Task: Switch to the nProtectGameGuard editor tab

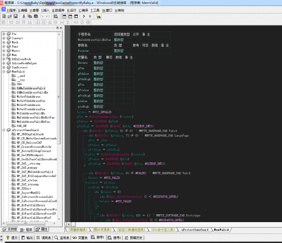Action: click(195, 229)
